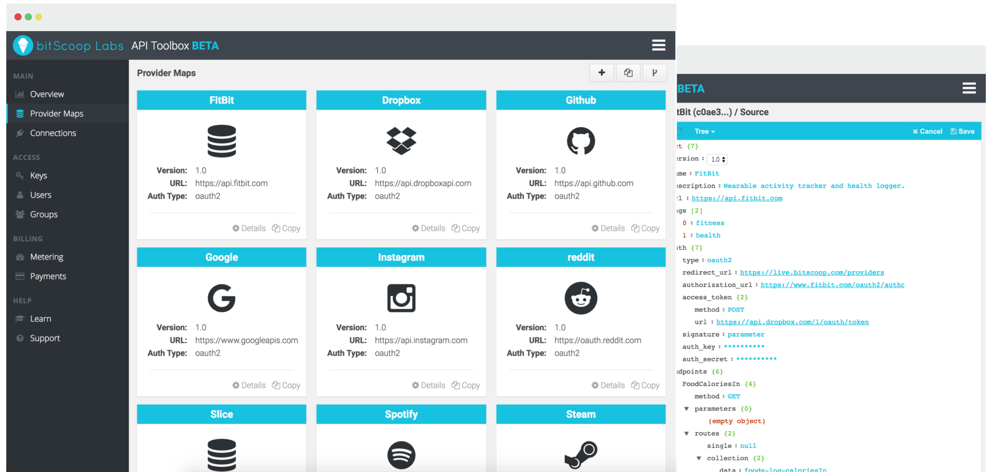992x472 pixels.
Task: Copy the Google provider map
Action: coord(286,385)
